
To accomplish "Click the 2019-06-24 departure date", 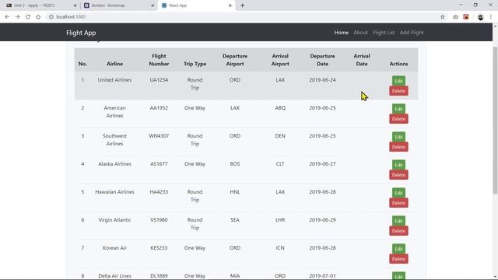I will point(322,80).
